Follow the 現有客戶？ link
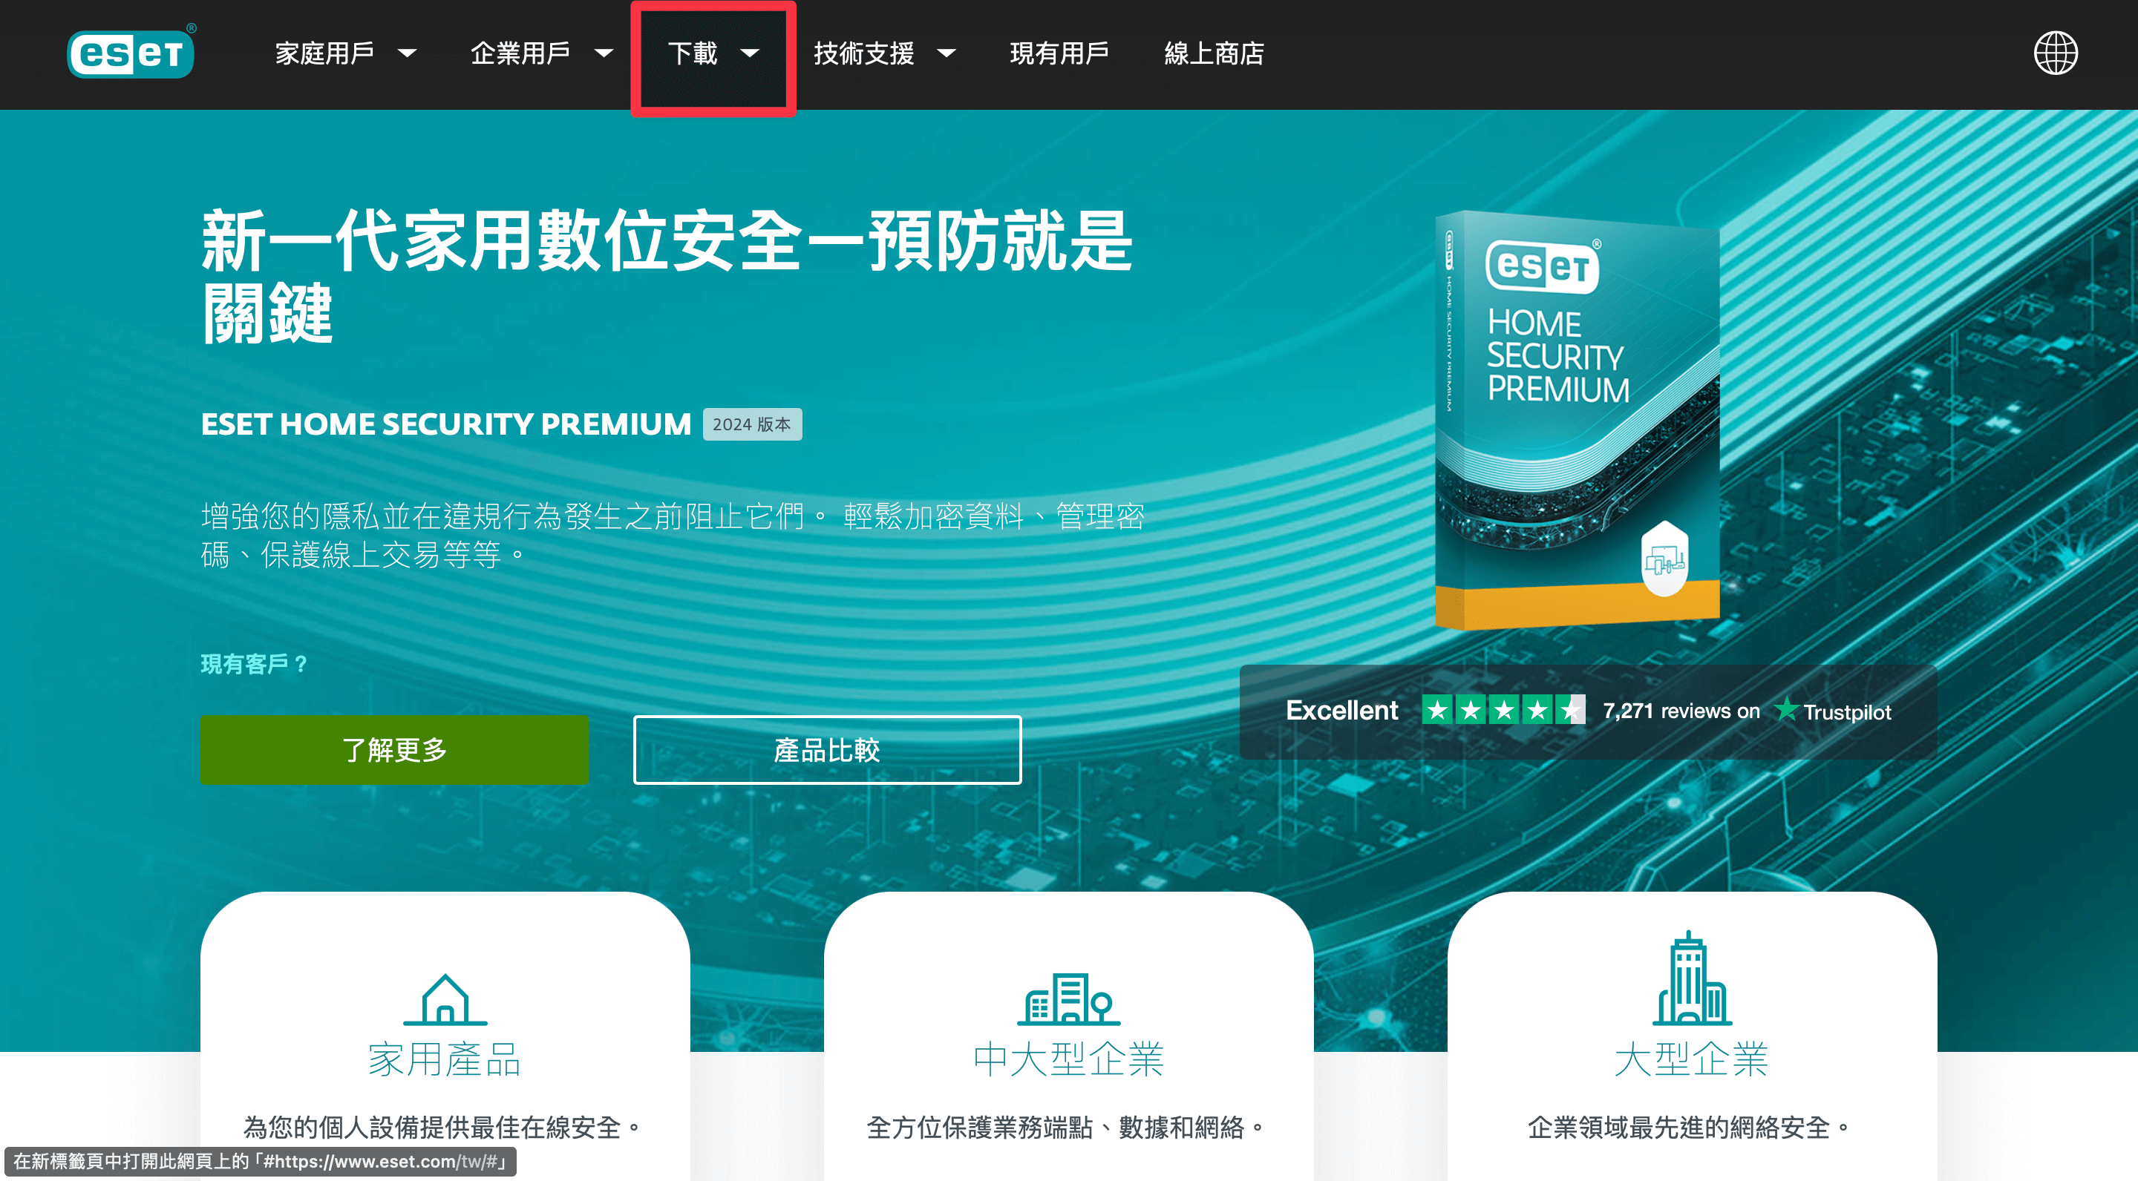This screenshot has height=1181, width=2138. [255, 663]
